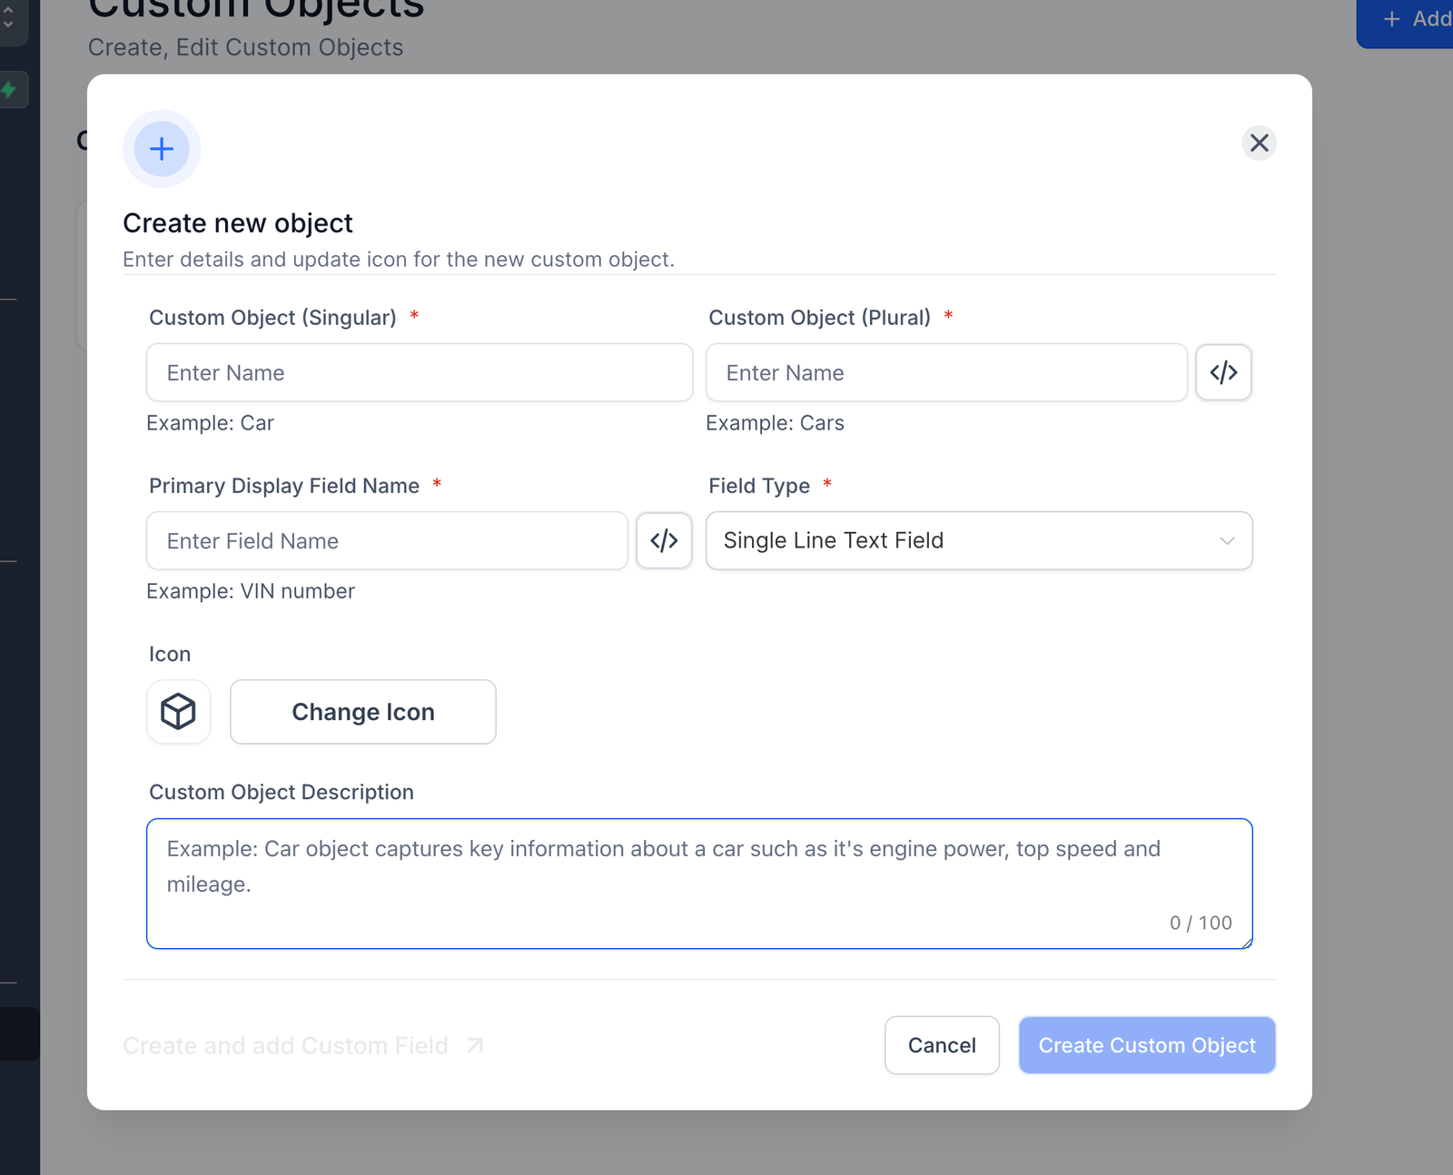Click the green lightning bolt sidebar icon
Image resolution: width=1453 pixels, height=1175 pixels.
tap(9, 90)
